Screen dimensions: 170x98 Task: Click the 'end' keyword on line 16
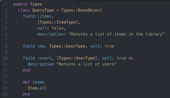pos(26,94)
